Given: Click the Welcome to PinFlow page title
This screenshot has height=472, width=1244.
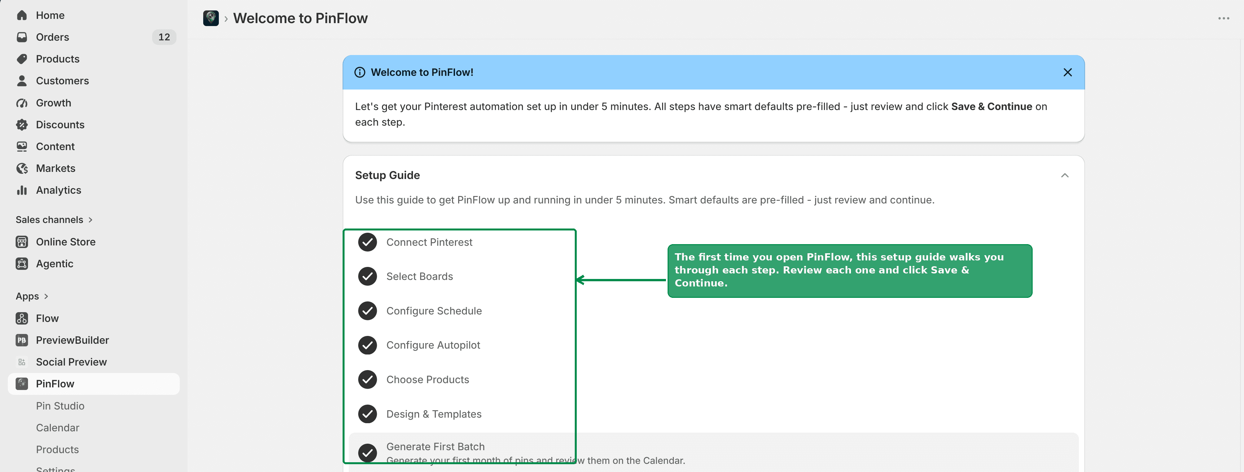Looking at the screenshot, I should tap(300, 18).
